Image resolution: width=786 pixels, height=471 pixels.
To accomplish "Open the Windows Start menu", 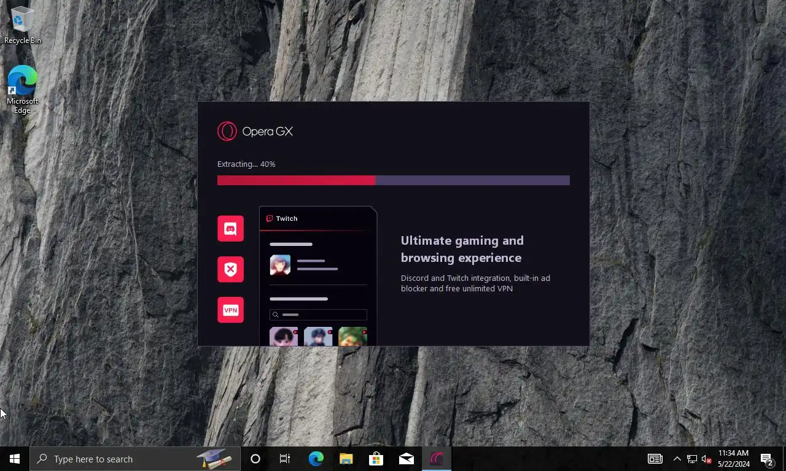I will [x=15, y=459].
